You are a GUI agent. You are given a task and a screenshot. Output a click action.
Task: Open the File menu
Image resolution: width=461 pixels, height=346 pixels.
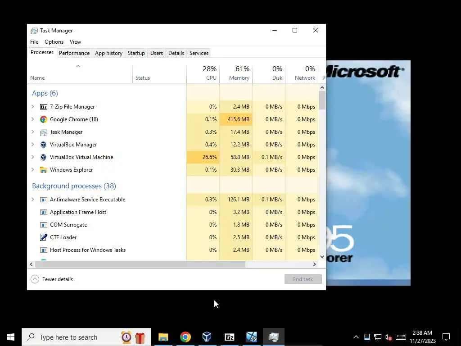coord(34,42)
